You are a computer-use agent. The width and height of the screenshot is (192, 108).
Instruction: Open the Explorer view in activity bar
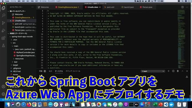[3, 8]
